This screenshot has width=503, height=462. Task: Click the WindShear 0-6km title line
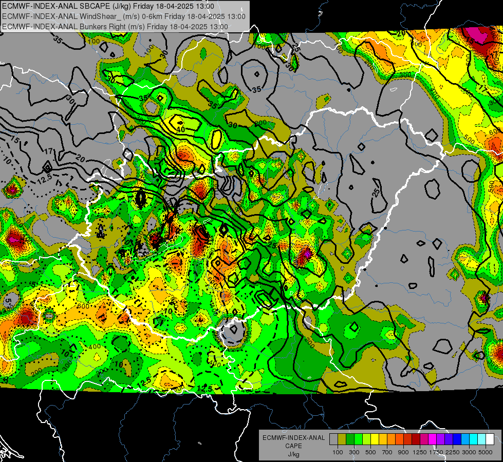(x=124, y=16)
